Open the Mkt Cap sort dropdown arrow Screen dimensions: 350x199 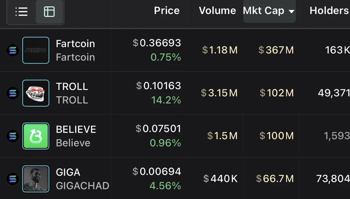[x=291, y=12]
